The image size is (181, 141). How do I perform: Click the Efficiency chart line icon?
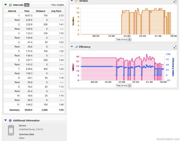click(76, 47)
